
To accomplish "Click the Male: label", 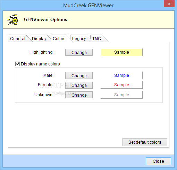I will 48,75.
